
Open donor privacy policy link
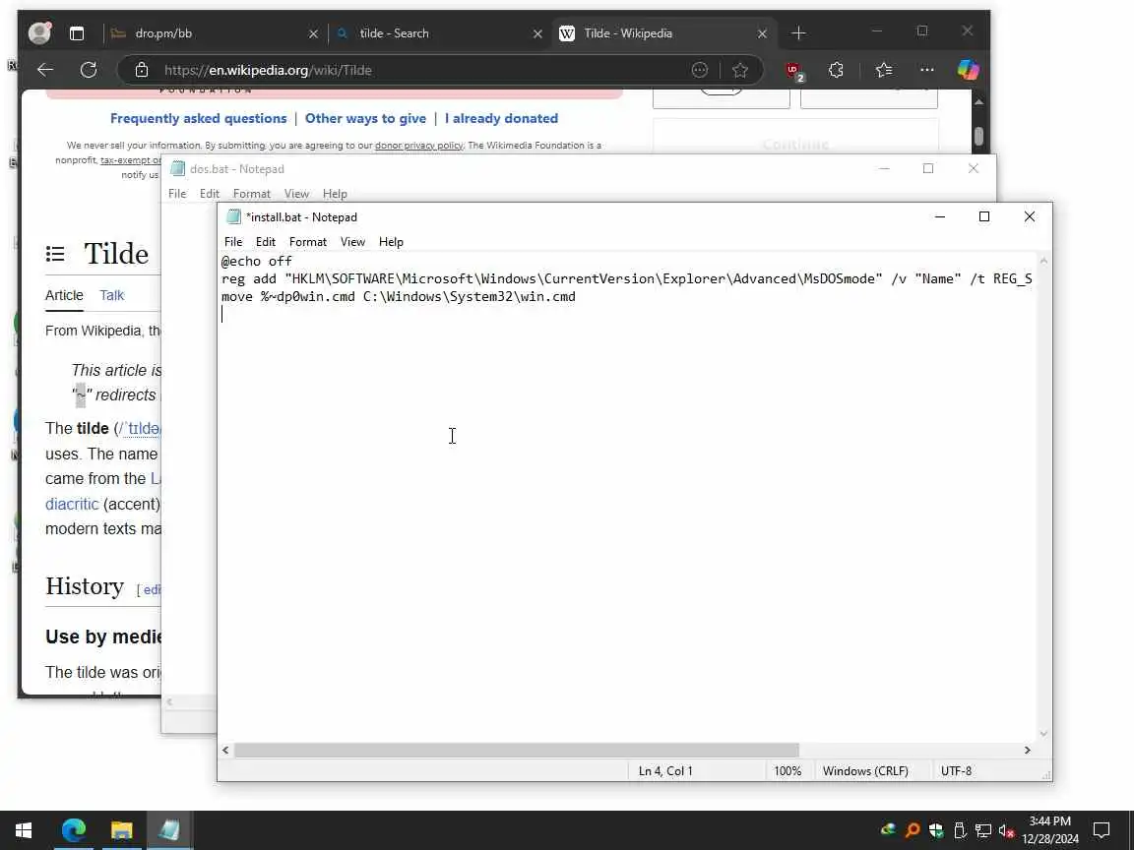coord(418,146)
